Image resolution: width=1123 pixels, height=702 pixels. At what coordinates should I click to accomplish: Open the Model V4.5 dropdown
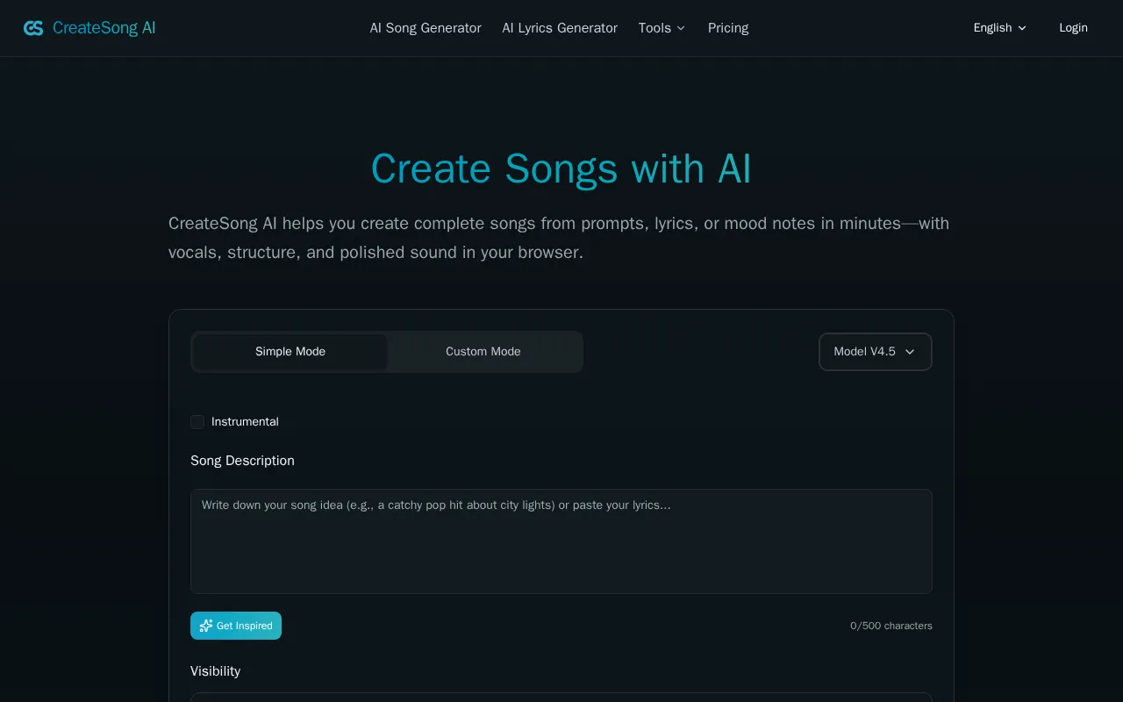(x=876, y=352)
